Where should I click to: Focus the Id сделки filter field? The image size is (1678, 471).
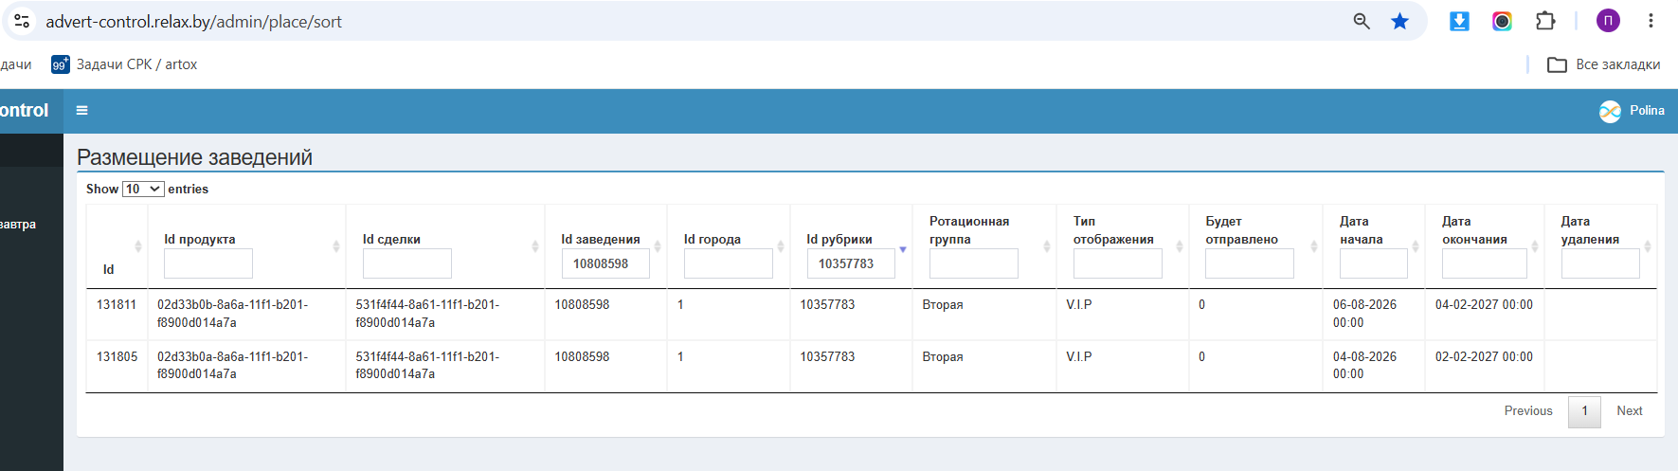[x=406, y=263]
